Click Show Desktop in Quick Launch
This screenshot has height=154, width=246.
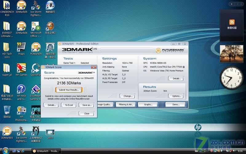pos(14,151)
